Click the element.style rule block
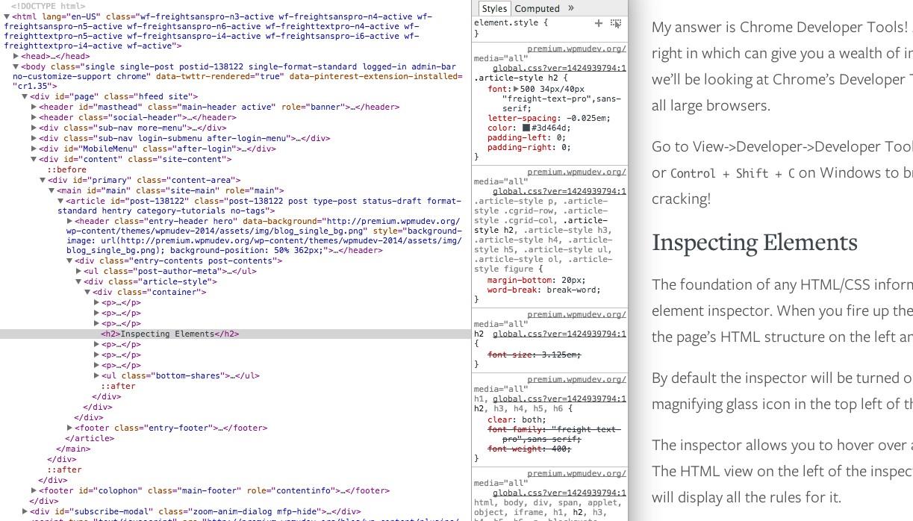Viewport: 913px width, 521px height. point(550,28)
